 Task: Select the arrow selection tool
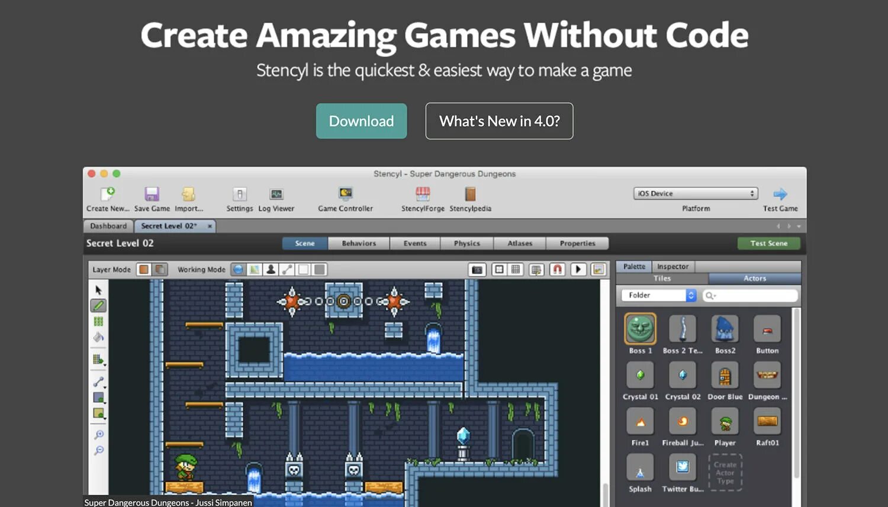(x=98, y=290)
